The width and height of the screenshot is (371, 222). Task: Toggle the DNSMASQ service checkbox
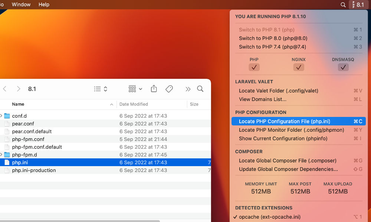343,67
